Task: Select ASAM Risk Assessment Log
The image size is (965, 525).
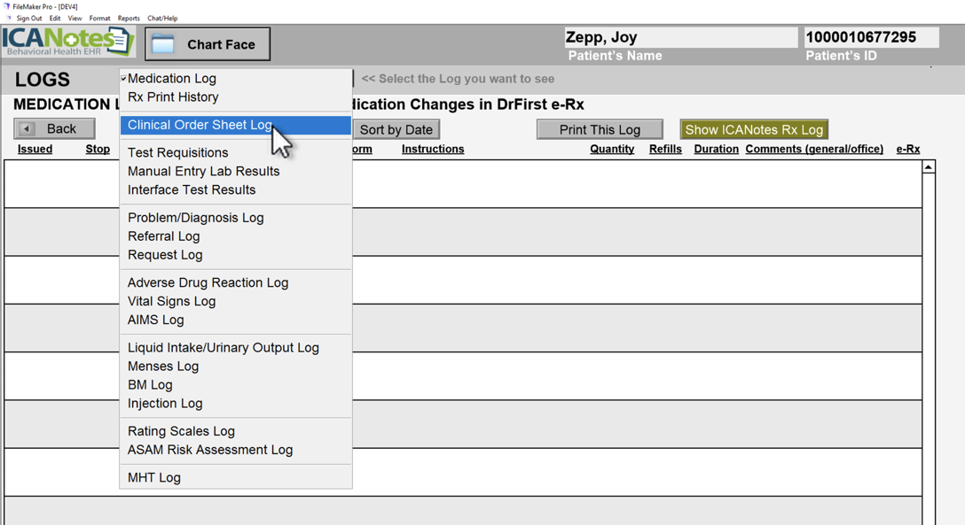Action: pos(209,451)
